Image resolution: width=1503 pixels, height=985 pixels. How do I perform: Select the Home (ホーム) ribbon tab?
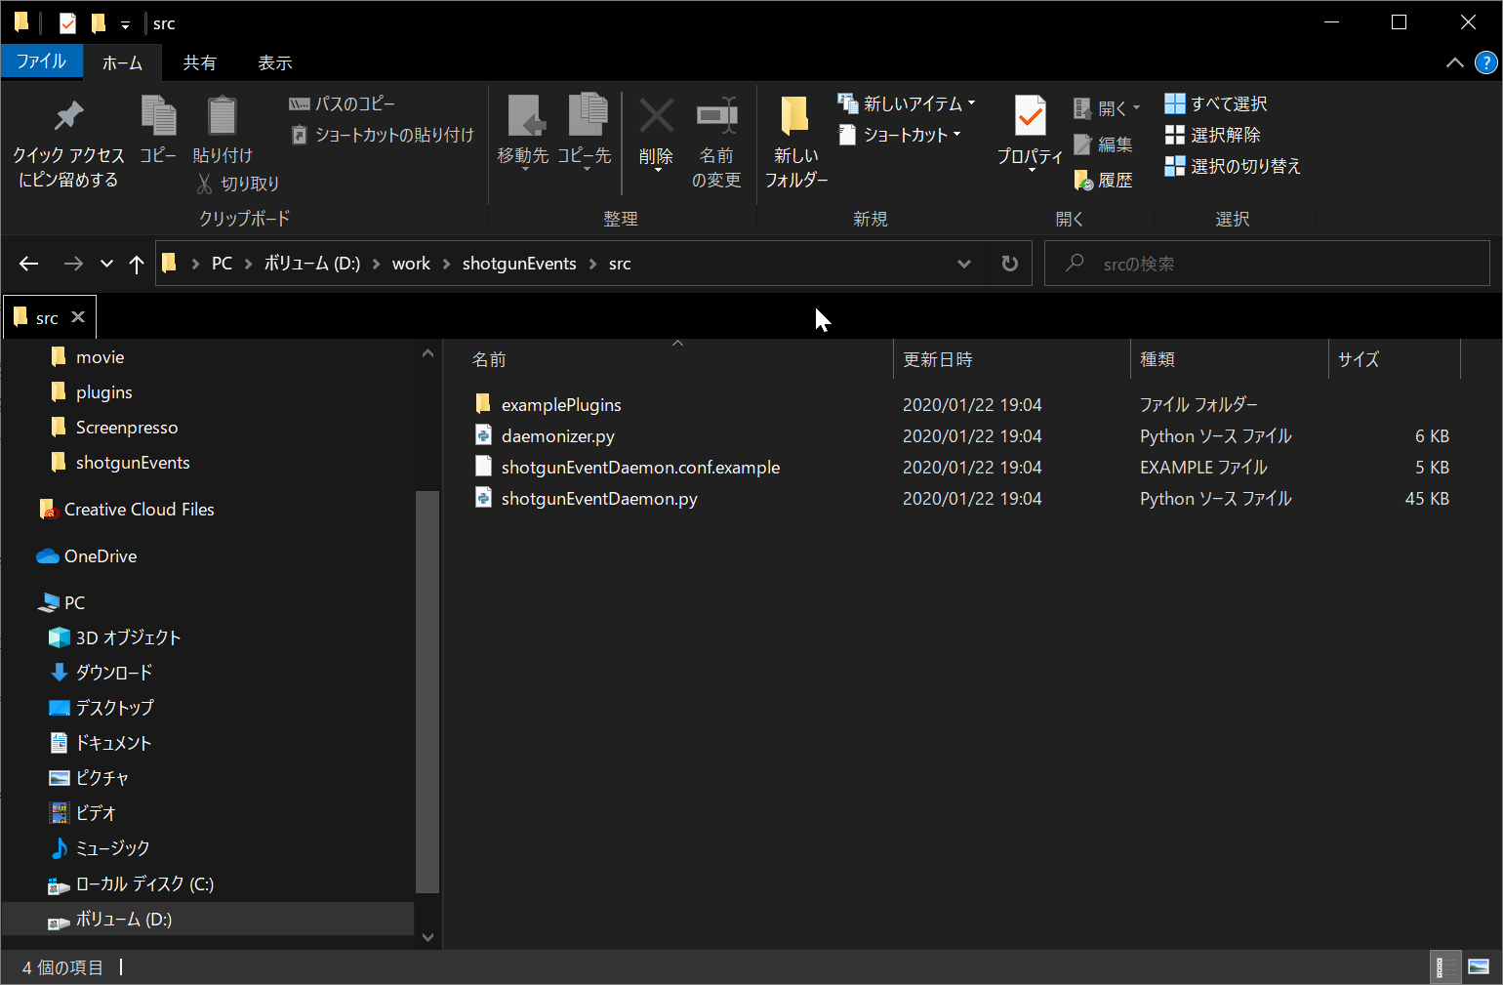[123, 62]
